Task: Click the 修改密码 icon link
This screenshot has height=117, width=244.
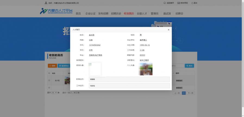Action: pos(182,3)
